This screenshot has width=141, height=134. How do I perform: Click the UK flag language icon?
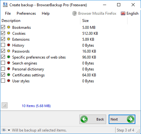pos(123,13)
